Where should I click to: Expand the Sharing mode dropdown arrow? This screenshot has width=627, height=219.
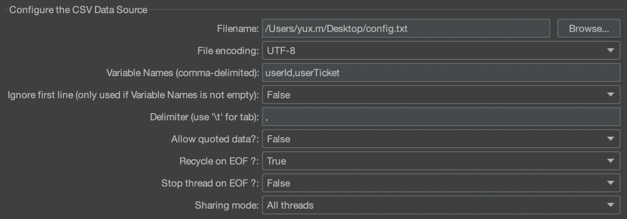610,205
